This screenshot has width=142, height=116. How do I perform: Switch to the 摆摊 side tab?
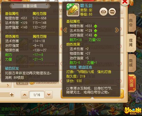(131, 43)
